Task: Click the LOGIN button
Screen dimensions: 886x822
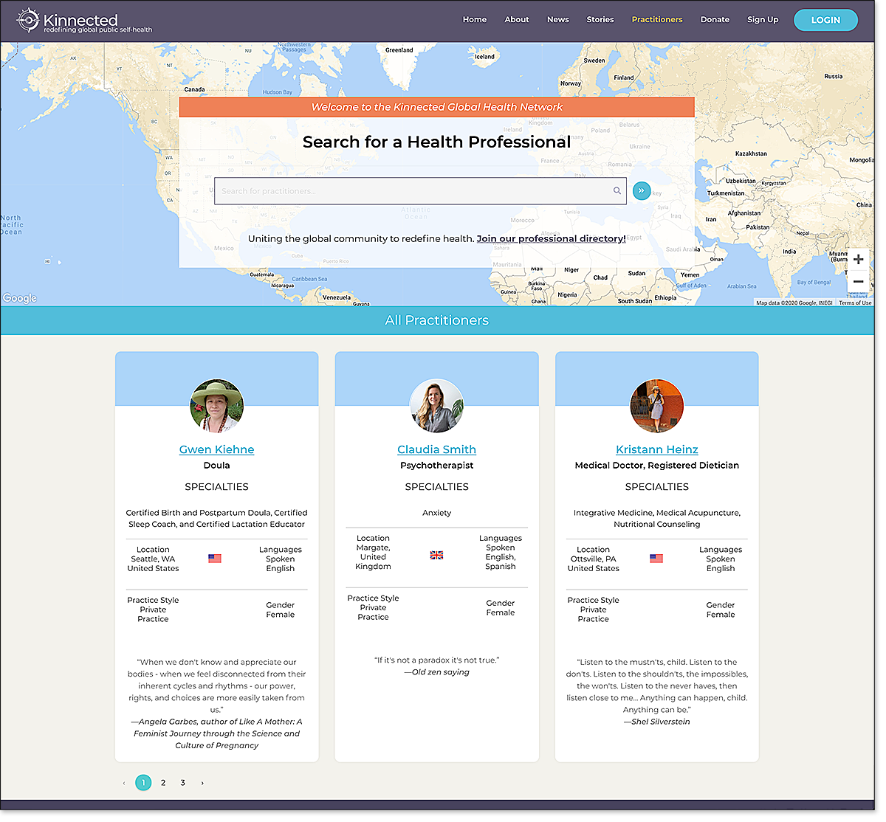Action: 825,20
